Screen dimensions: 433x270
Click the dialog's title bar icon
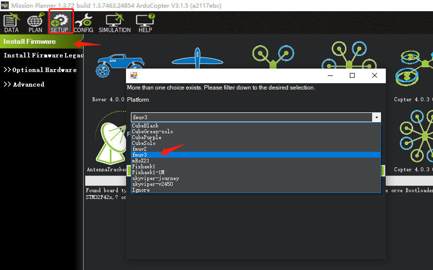(134, 75)
